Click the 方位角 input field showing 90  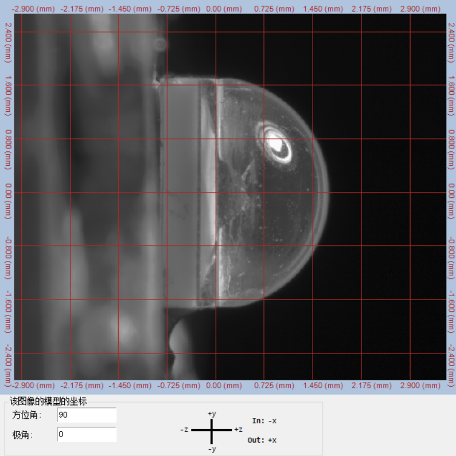[x=87, y=415]
